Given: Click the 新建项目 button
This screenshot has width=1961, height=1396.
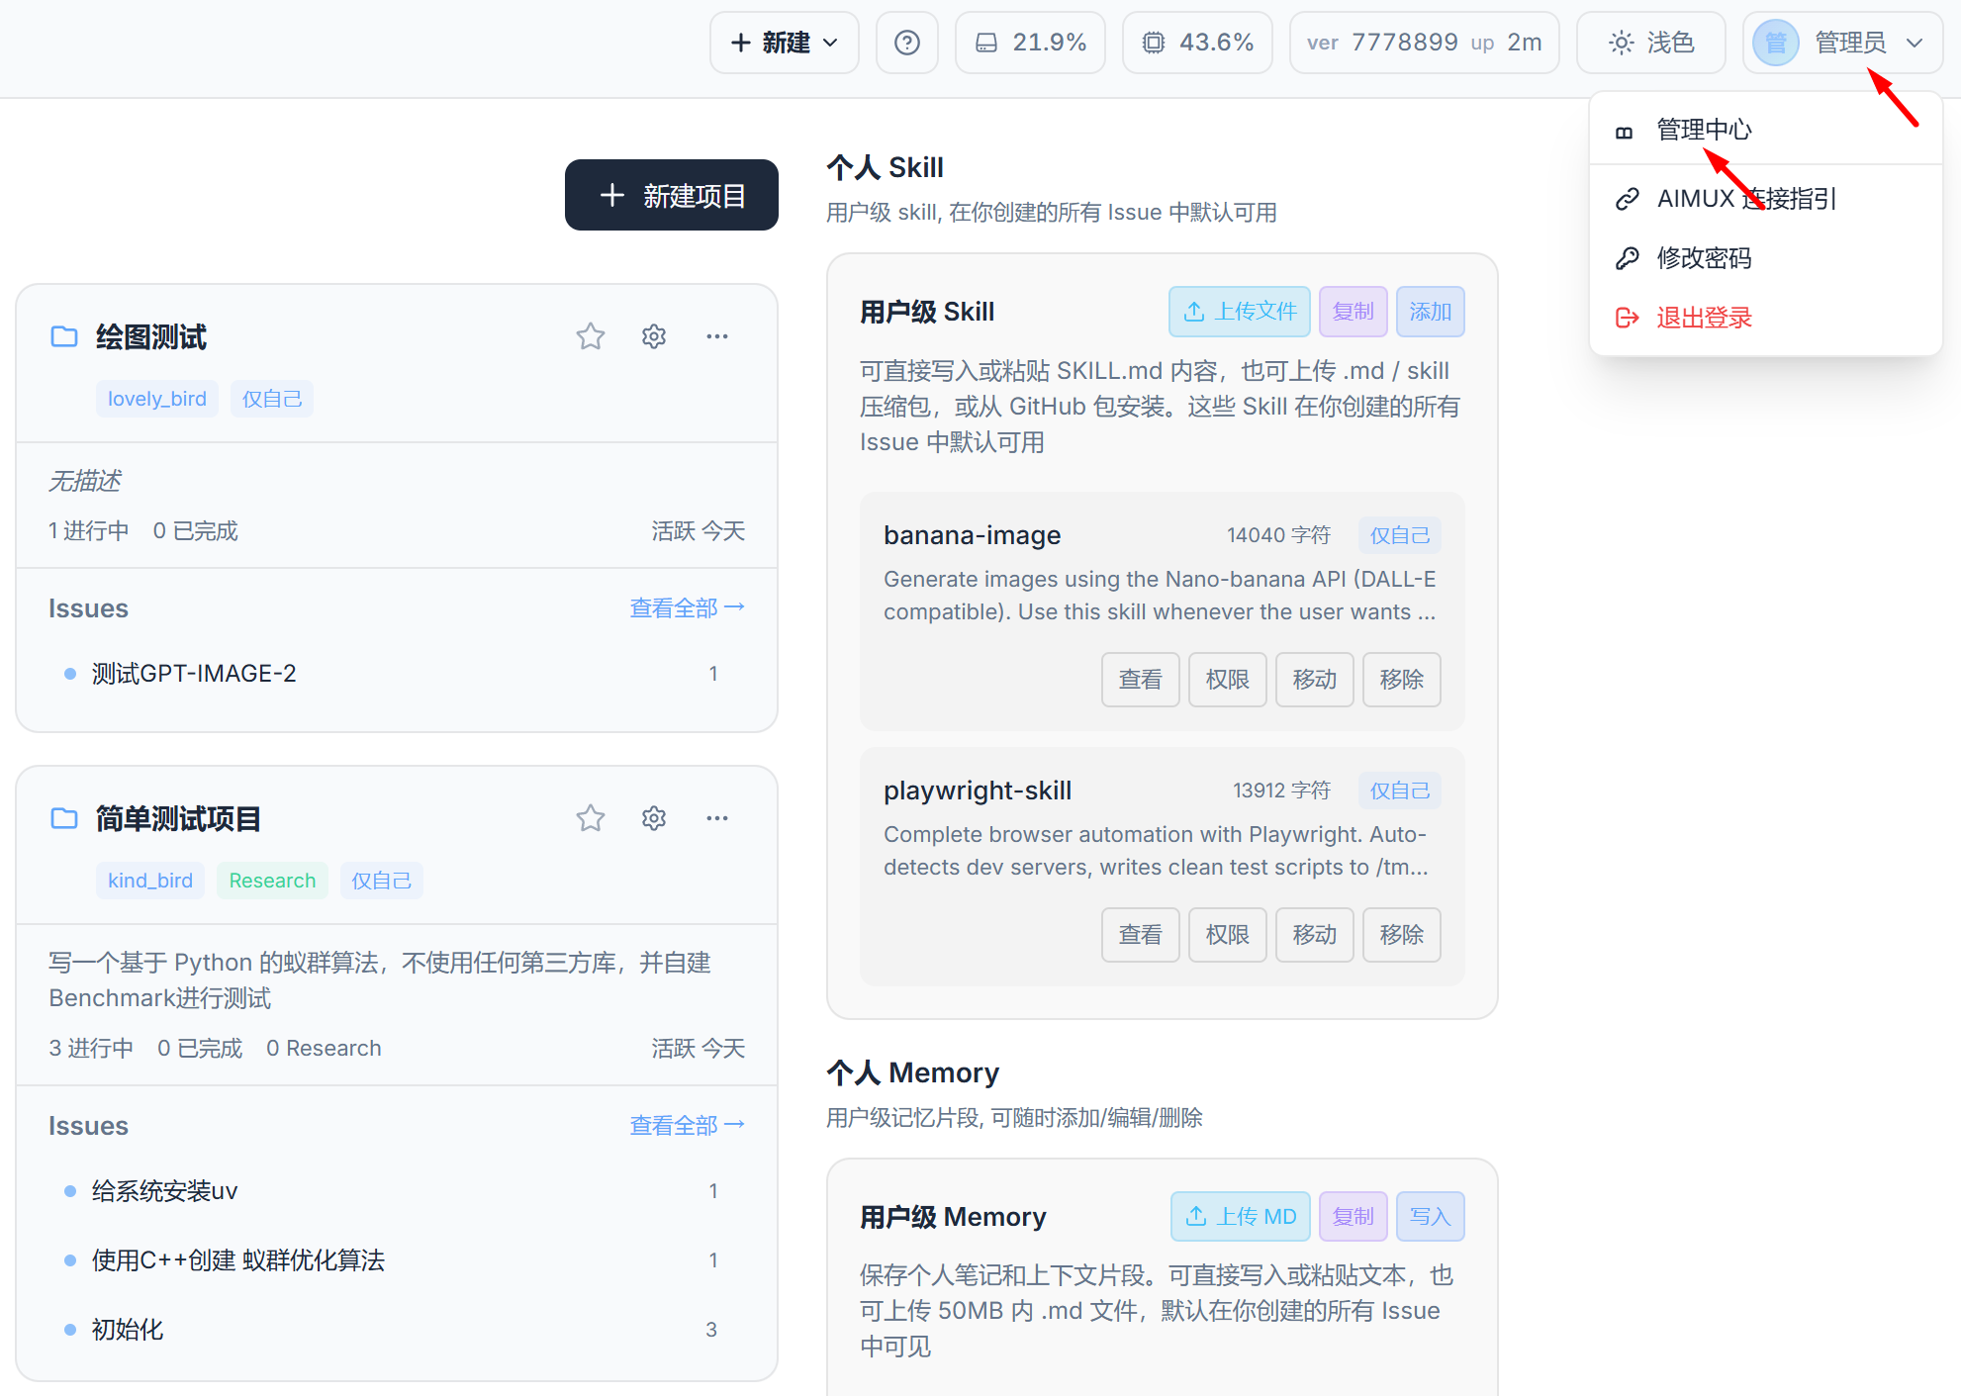Looking at the screenshot, I should (672, 195).
